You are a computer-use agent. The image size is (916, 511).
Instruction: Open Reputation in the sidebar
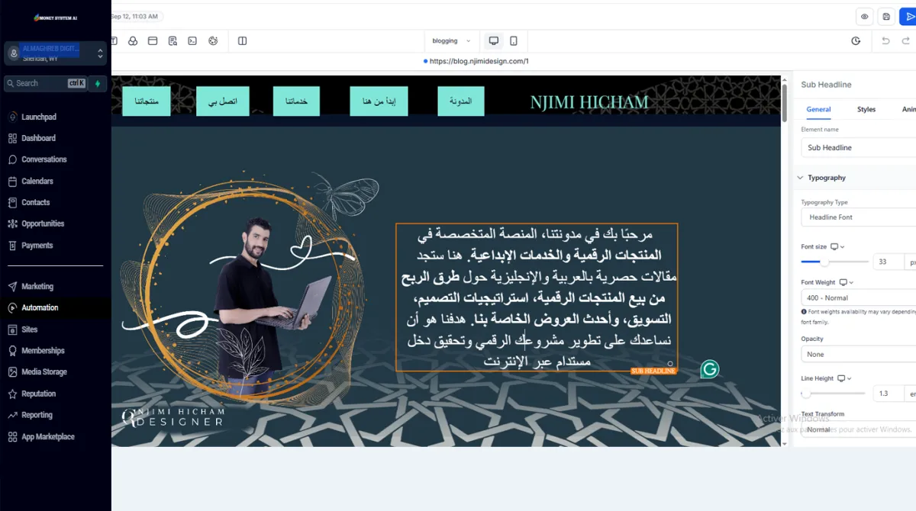coord(39,394)
